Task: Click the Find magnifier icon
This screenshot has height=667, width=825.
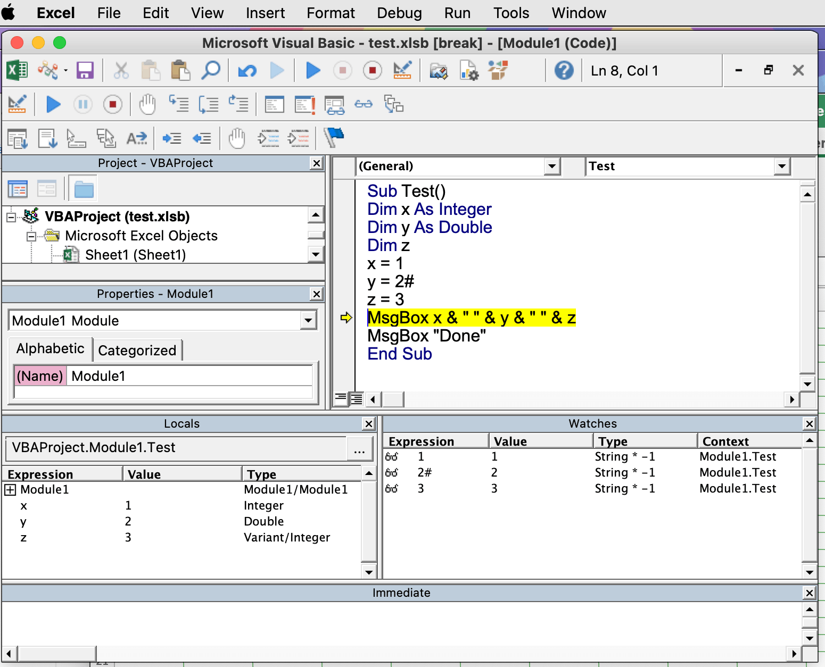Action: point(211,70)
